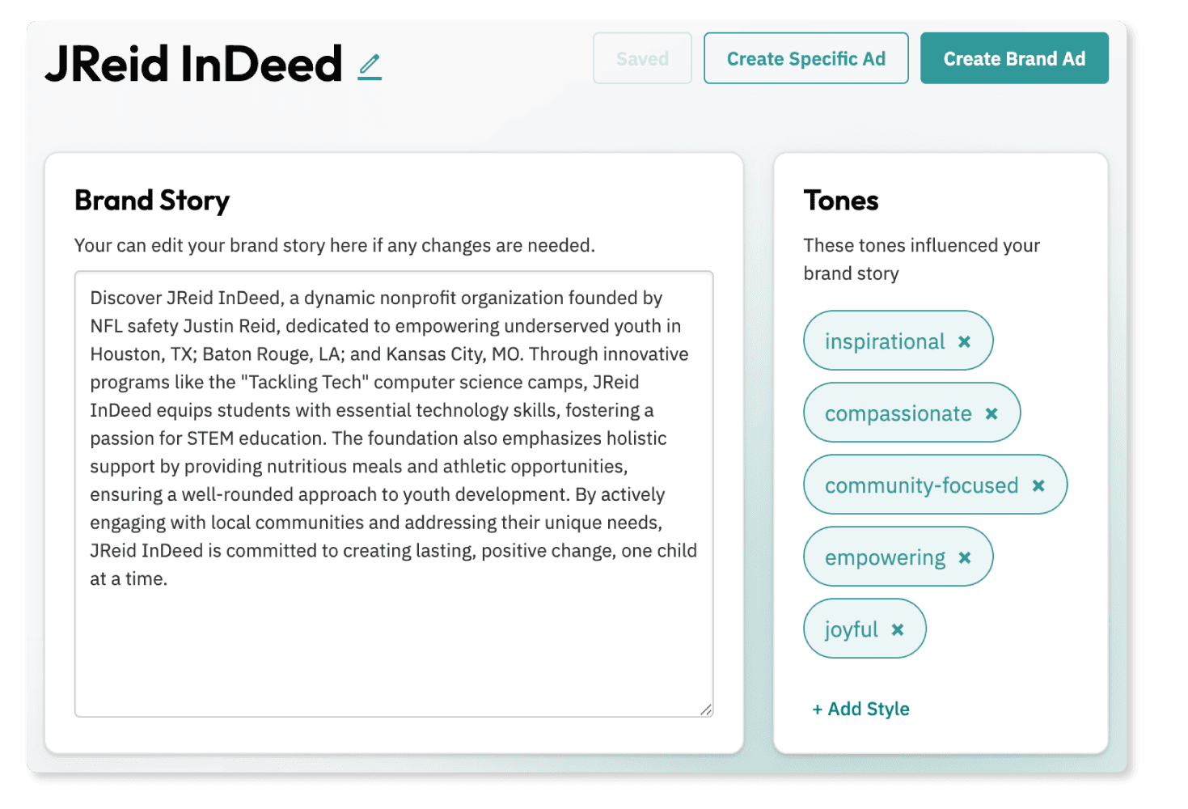1188x809 pixels.
Task: Remove the inspirational tone with its X
Action: point(964,341)
